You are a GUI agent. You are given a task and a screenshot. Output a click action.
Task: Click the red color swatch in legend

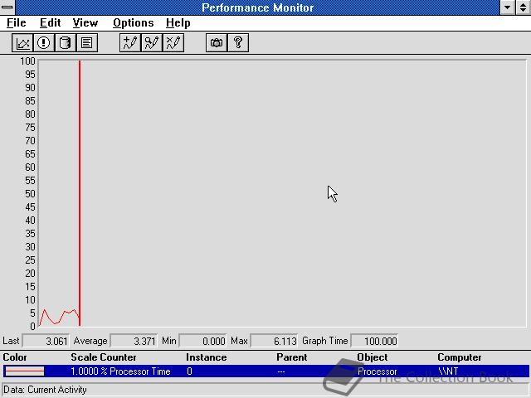[x=24, y=371]
